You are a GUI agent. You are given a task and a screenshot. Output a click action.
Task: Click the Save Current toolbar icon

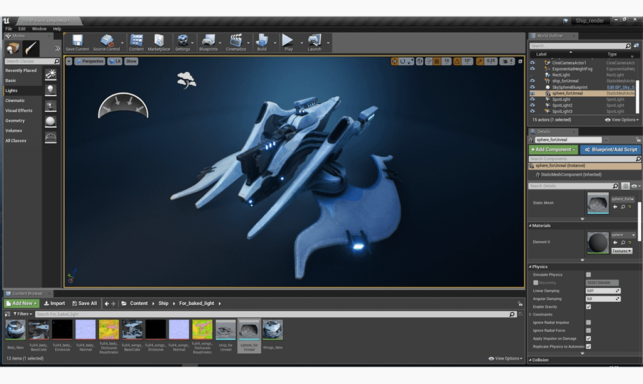point(77,40)
